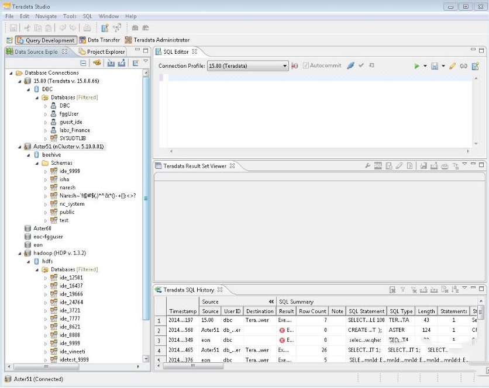489x388 pixels.
Task: Select the nc_system schema in the tree
Action: (x=72, y=204)
